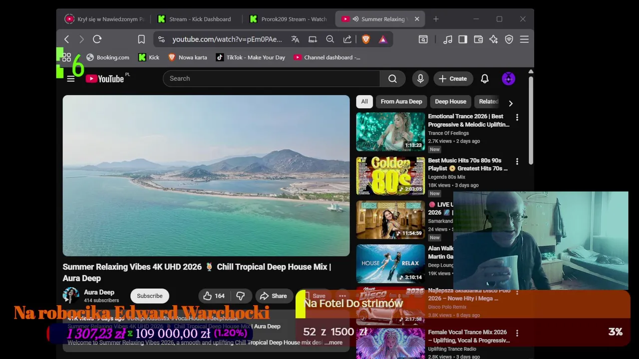Click the address bar URL
The width and height of the screenshot is (639, 359).
tap(227, 39)
